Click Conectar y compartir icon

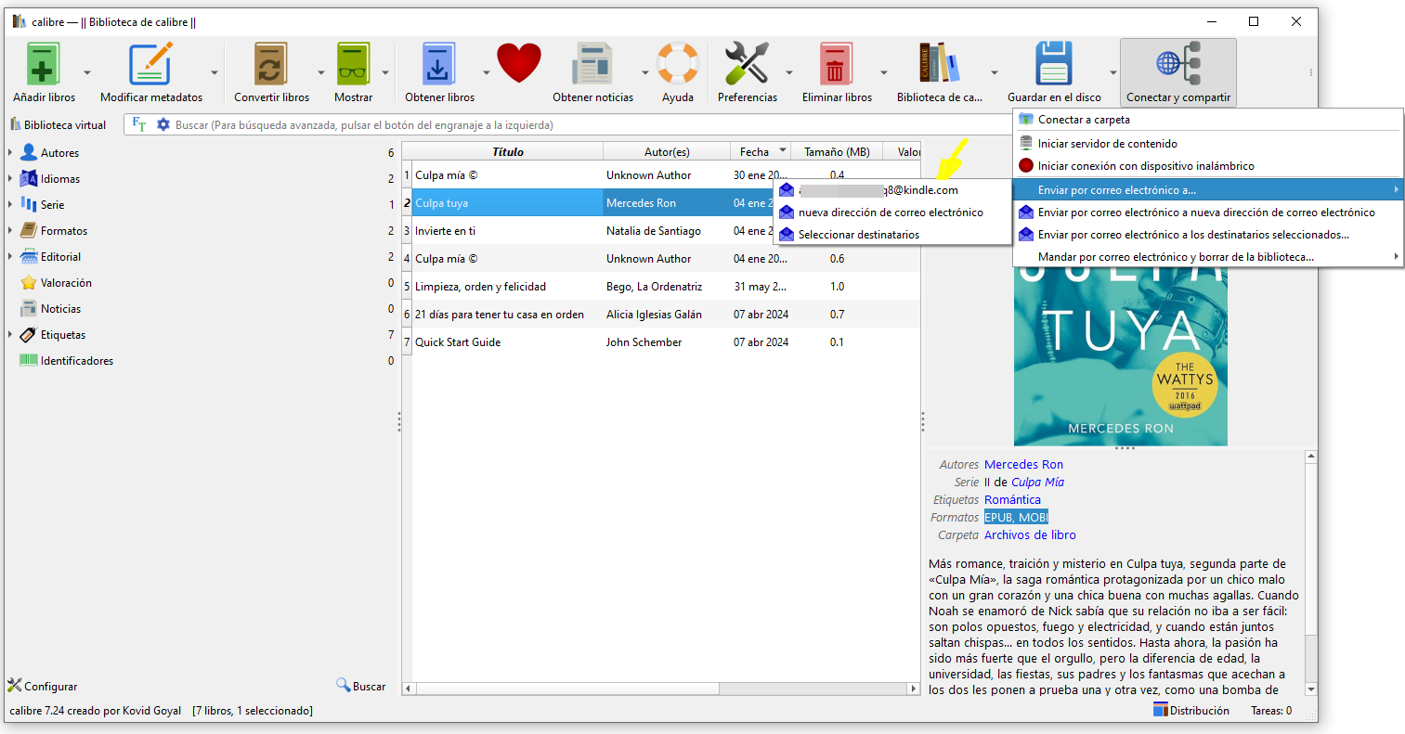(x=1177, y=65)
